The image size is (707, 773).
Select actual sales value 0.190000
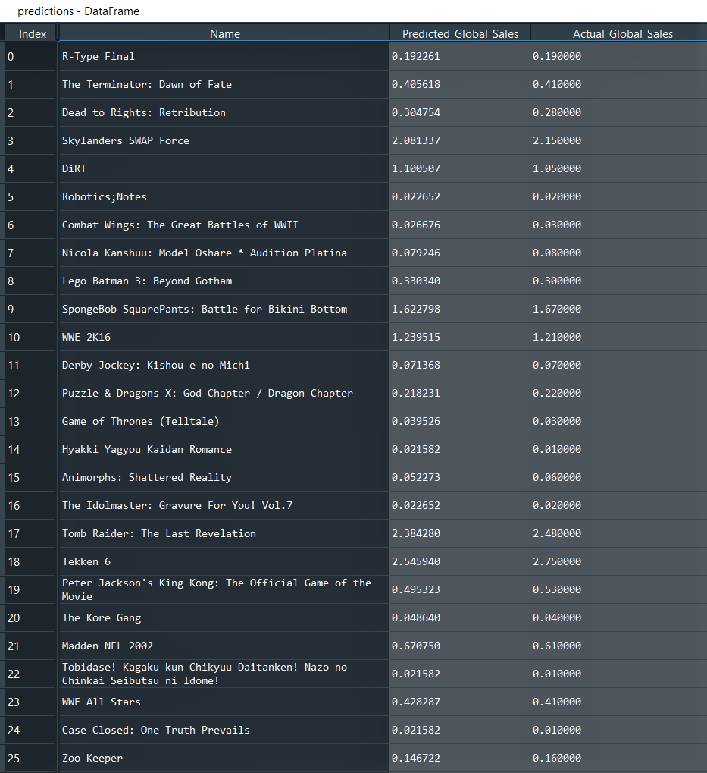(x=619, y=56)
